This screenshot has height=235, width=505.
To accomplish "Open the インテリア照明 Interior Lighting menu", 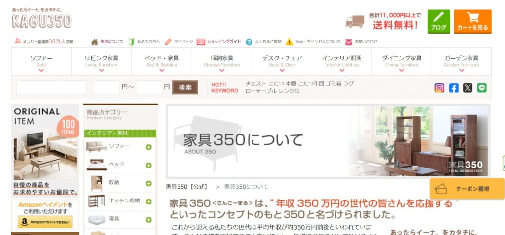I will (x=342, y=62).
